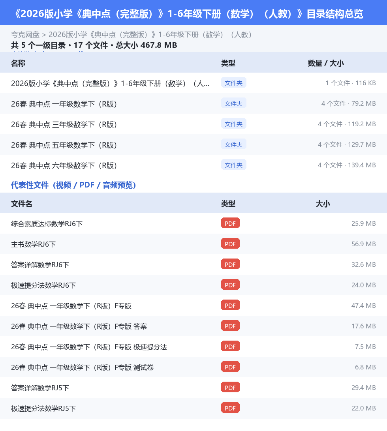Click PDF badge for F专版 极速提分法

231,347
